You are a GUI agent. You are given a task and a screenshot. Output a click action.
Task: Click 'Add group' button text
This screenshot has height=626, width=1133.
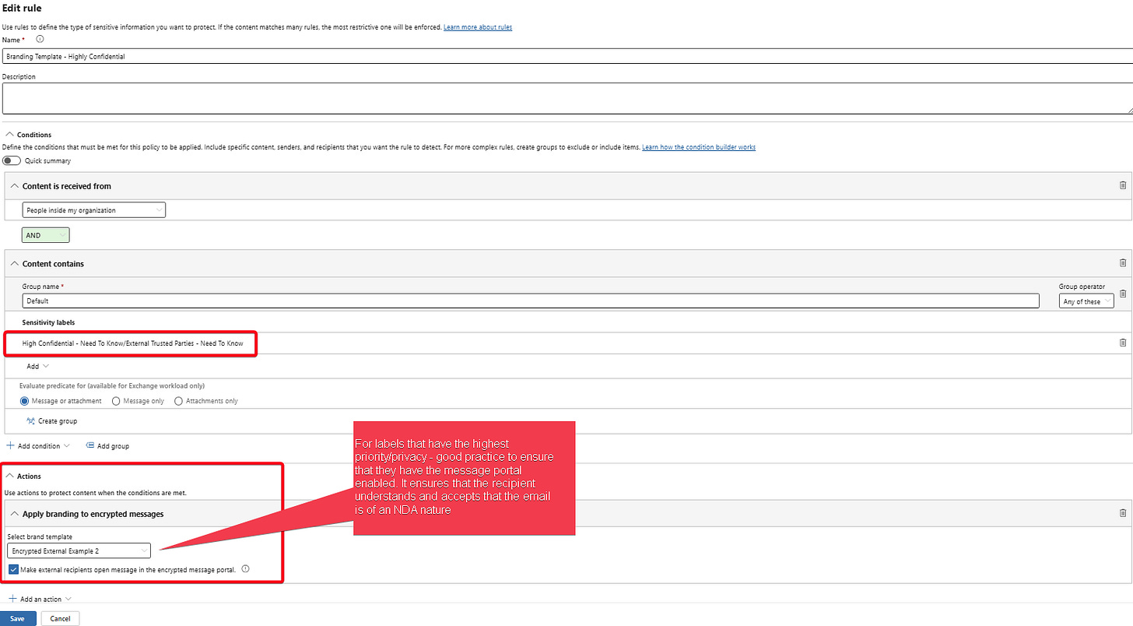114,446
